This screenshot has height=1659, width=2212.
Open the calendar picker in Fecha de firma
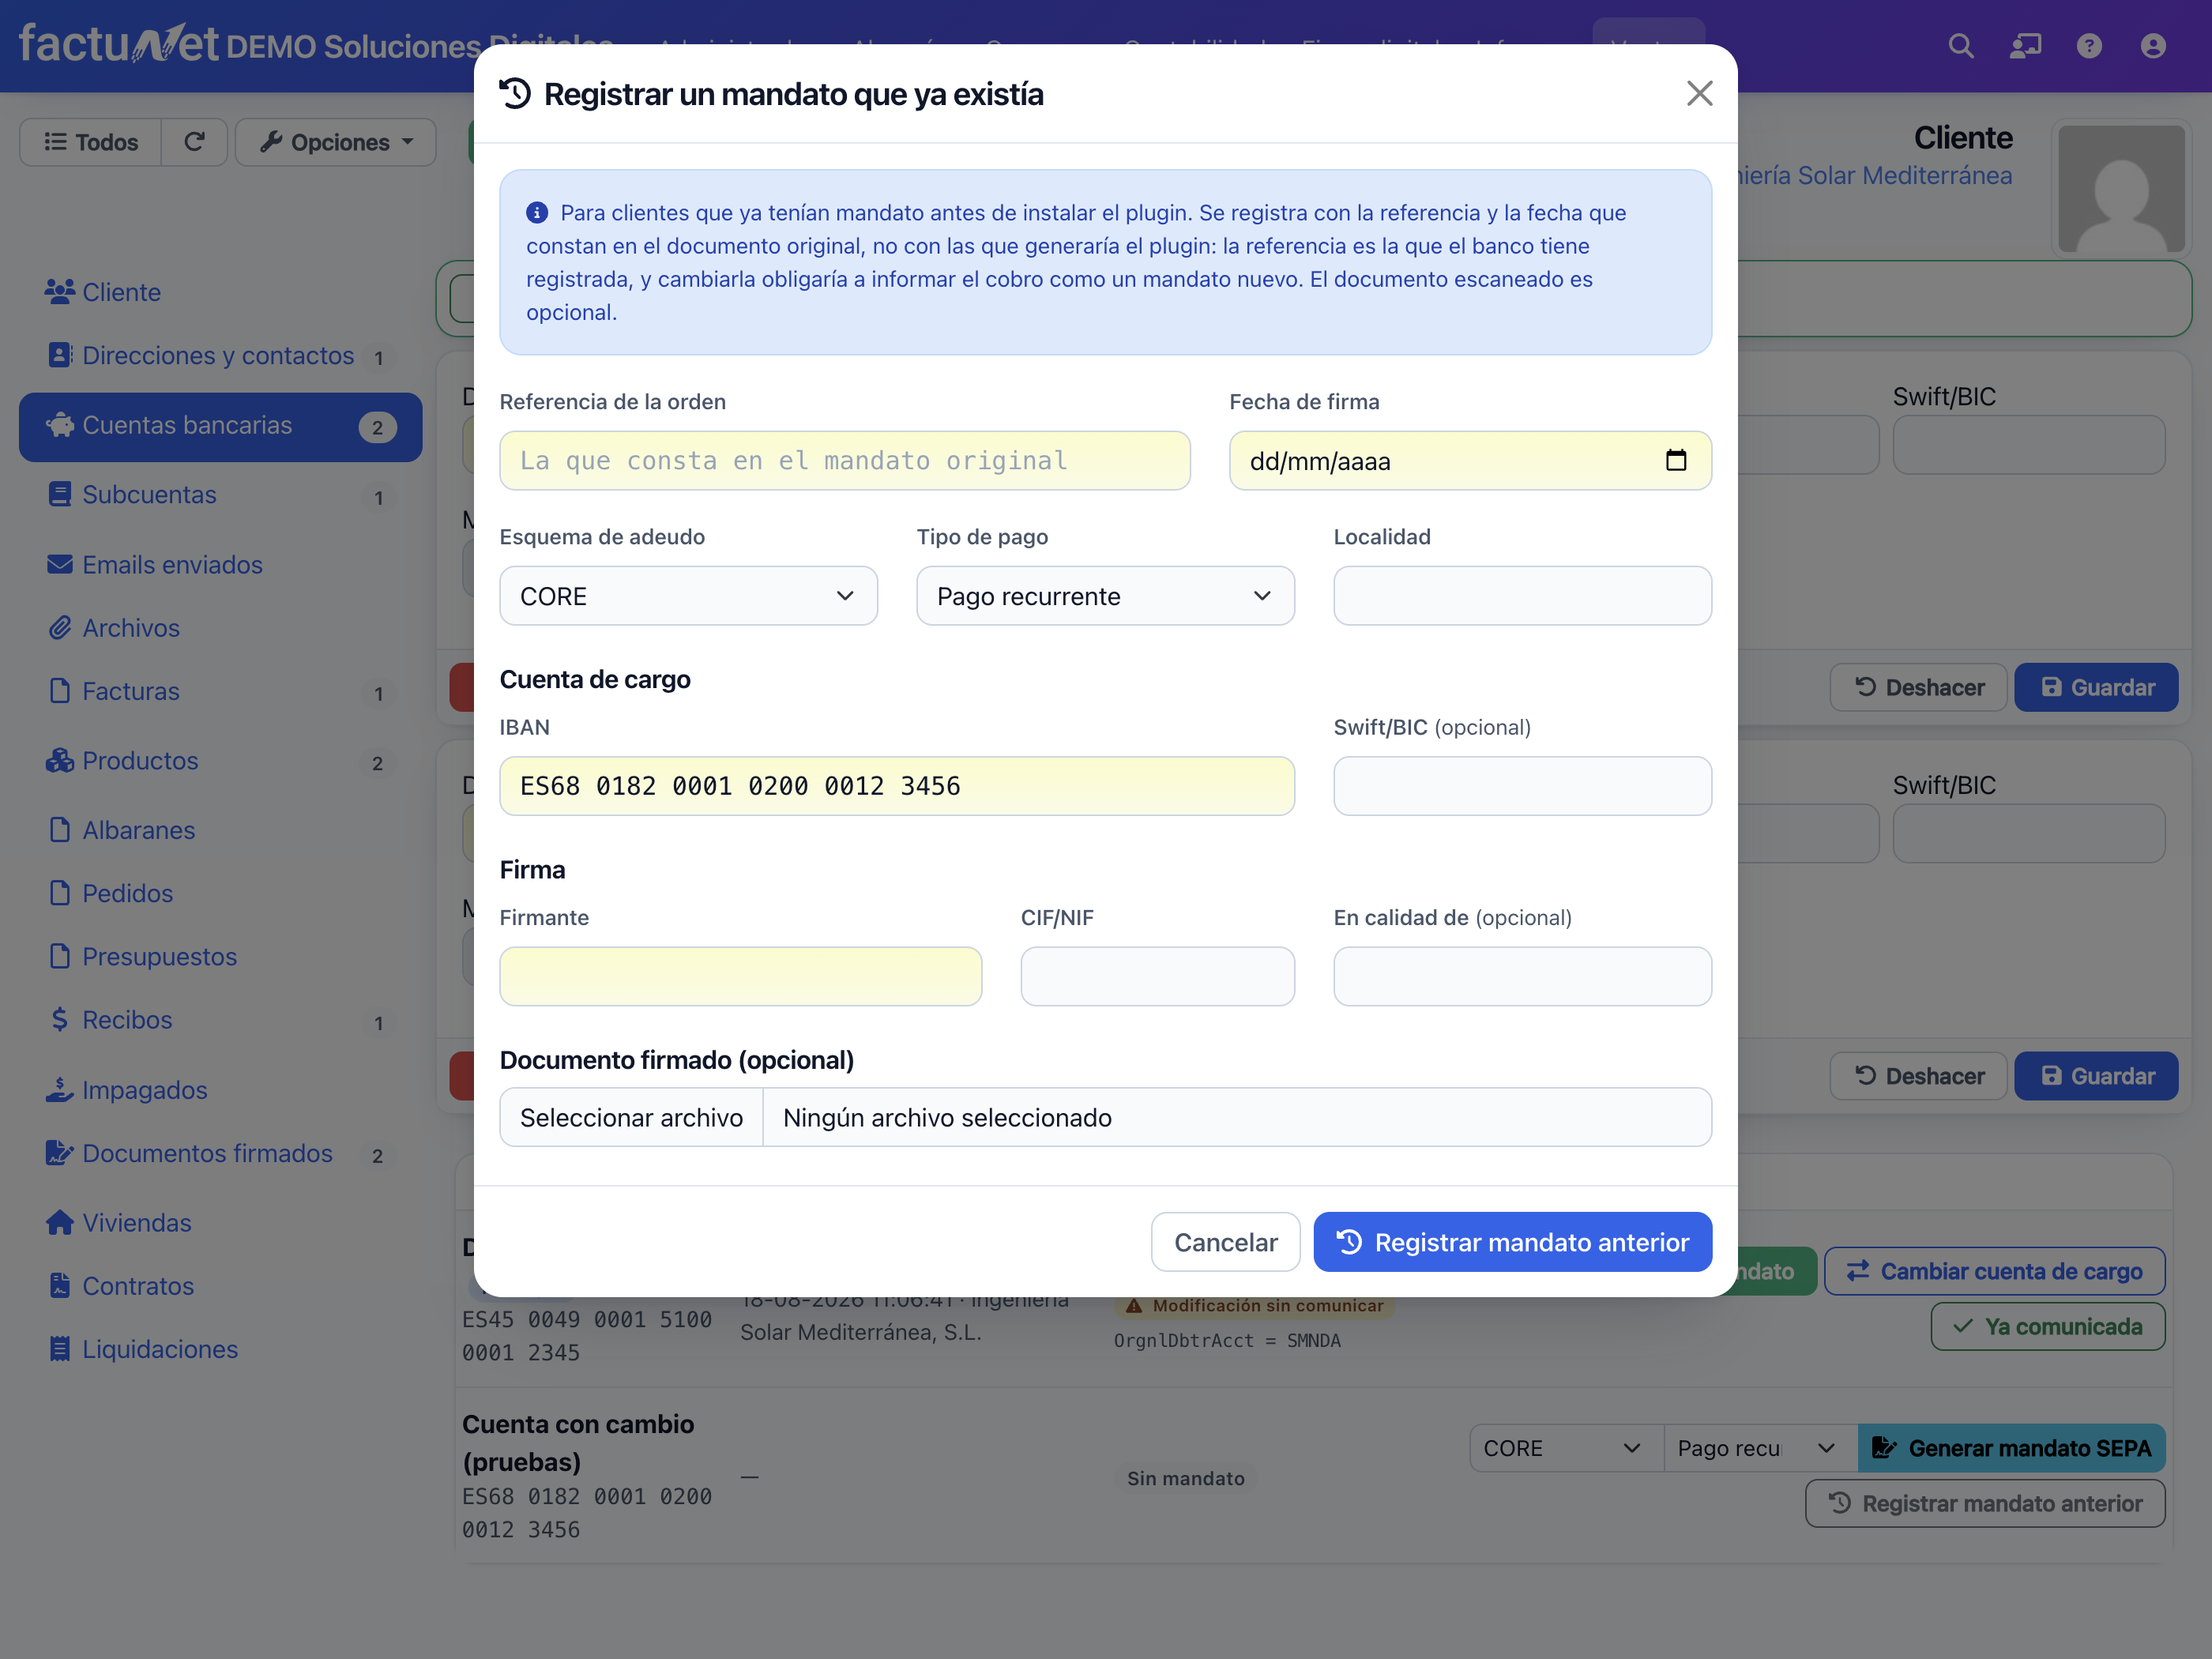point(1675,460)
